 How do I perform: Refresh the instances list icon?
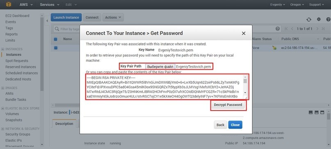(309, 19)
